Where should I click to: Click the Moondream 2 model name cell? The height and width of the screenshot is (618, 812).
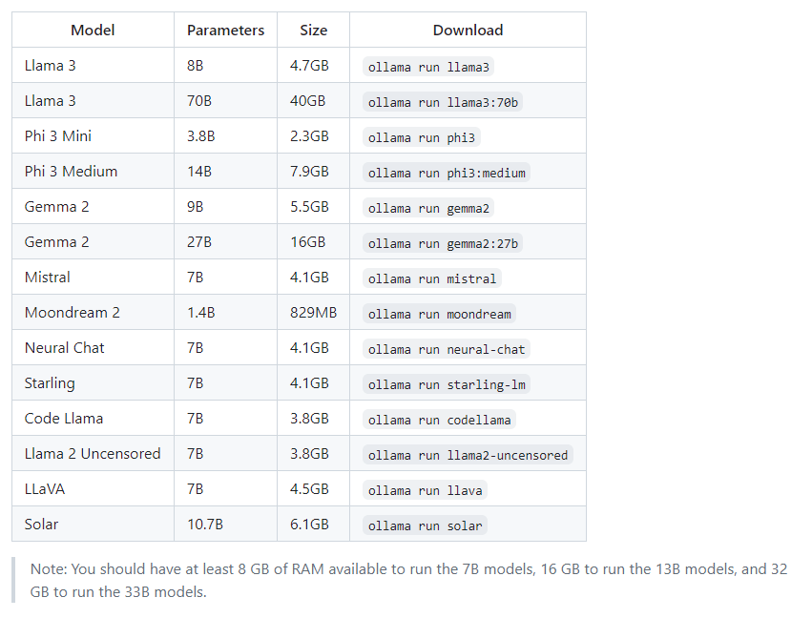93,312
